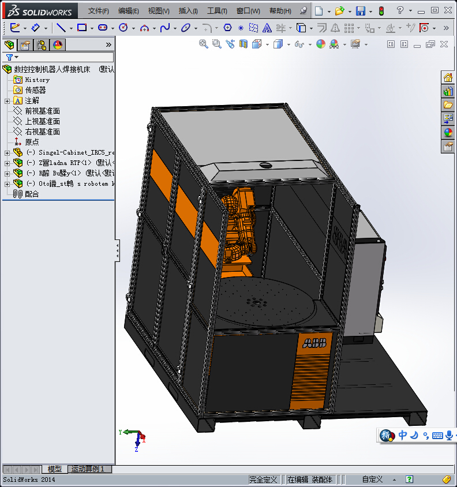The height and width of the screenshot is (487, 457).
Task: Click the 自定义 units status button
Action: (372, 479)
